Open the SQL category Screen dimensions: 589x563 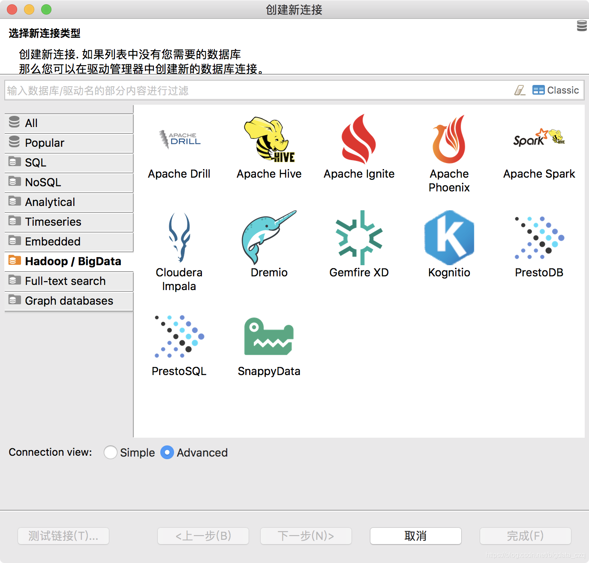(x=69, y=163)
